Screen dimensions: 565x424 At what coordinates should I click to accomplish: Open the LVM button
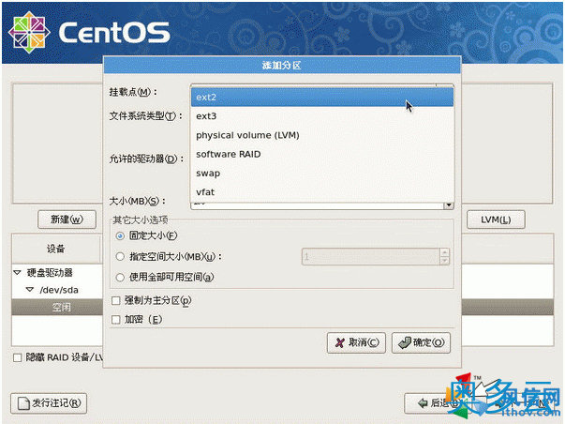(x=496, y=220)
